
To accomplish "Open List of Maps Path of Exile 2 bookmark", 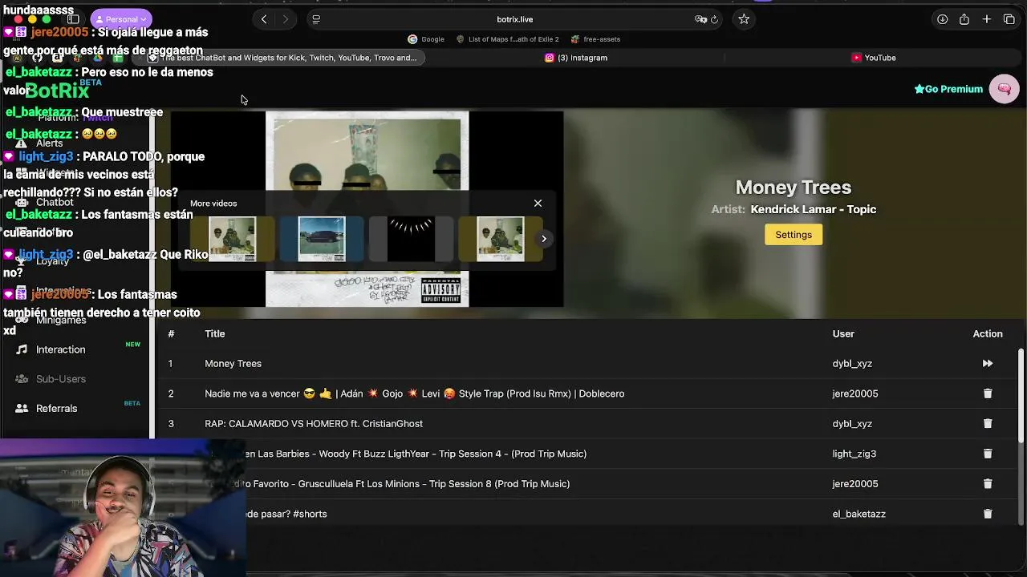I will pyautogui.click(x=508, y=39).
